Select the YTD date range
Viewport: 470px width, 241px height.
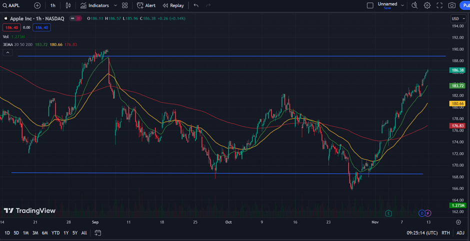55,233
